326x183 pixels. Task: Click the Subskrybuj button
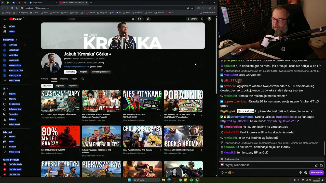click(70, 72)
